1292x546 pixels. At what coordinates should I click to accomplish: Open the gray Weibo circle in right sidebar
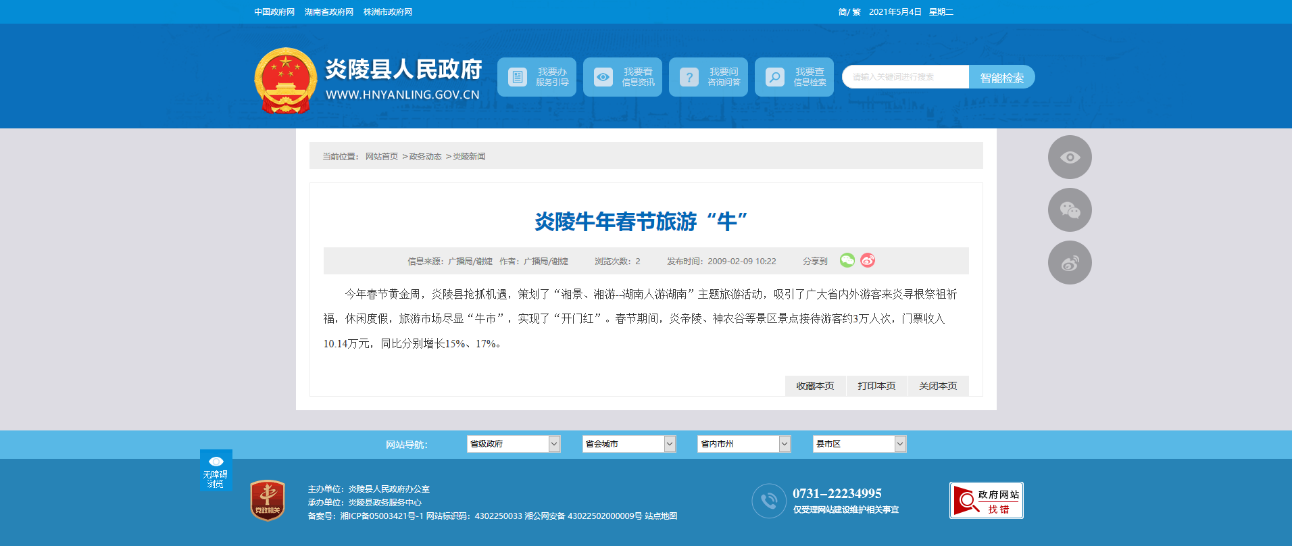pyautogui.click(x=1069, y=263)
